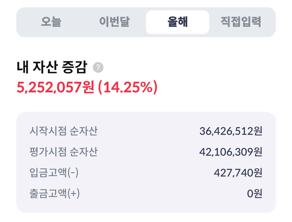Select the 이번달 period tab
The width and height of the screenshot is (292, 222).
click(x=114, y=22)
